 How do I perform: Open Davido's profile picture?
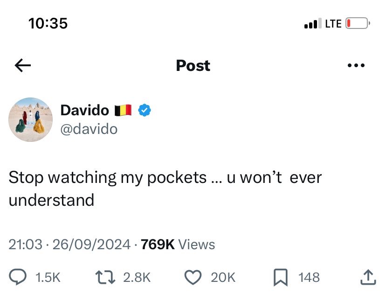tap(30, 119)
